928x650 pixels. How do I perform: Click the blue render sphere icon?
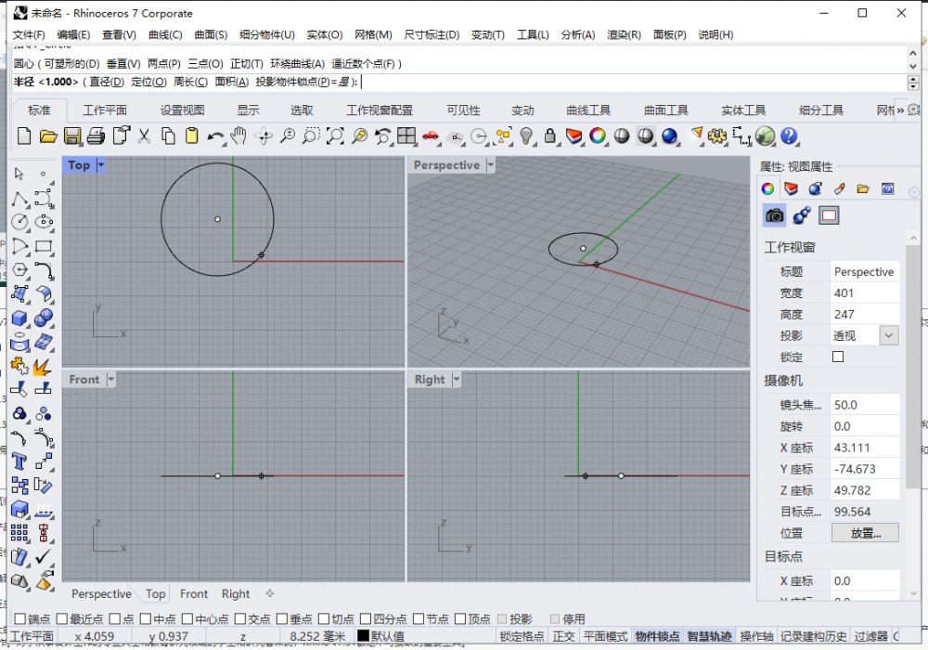click(669, 136)
